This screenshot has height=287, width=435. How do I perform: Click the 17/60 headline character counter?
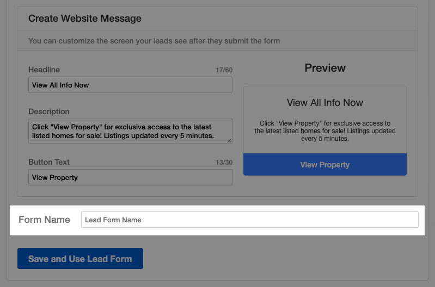pos(224,70)
